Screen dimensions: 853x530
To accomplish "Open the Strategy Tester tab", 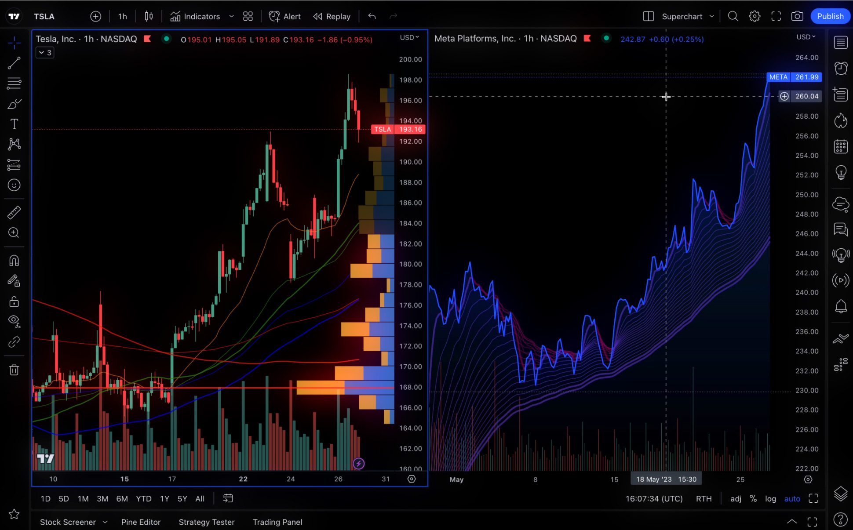I will [206, 522].
